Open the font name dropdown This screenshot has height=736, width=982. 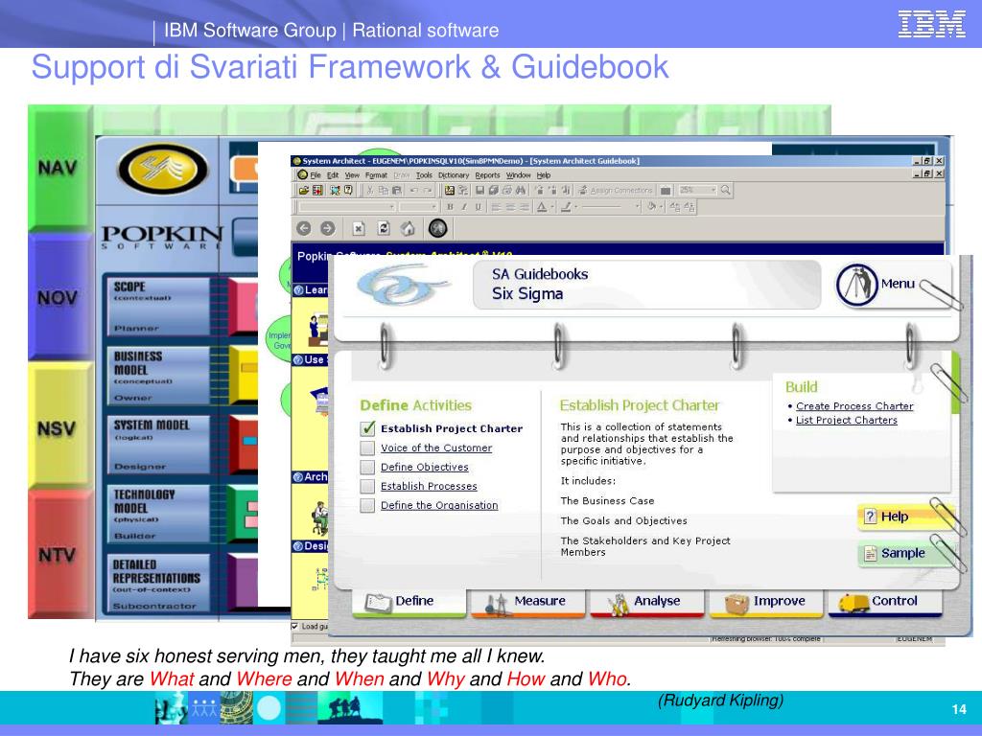pyautogui.click(x=391, y=207)
